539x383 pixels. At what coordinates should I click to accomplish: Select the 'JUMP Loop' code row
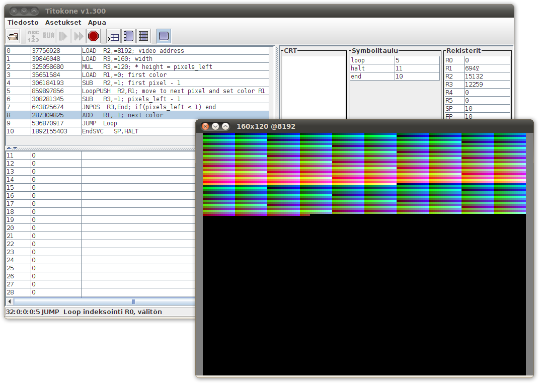100,123
